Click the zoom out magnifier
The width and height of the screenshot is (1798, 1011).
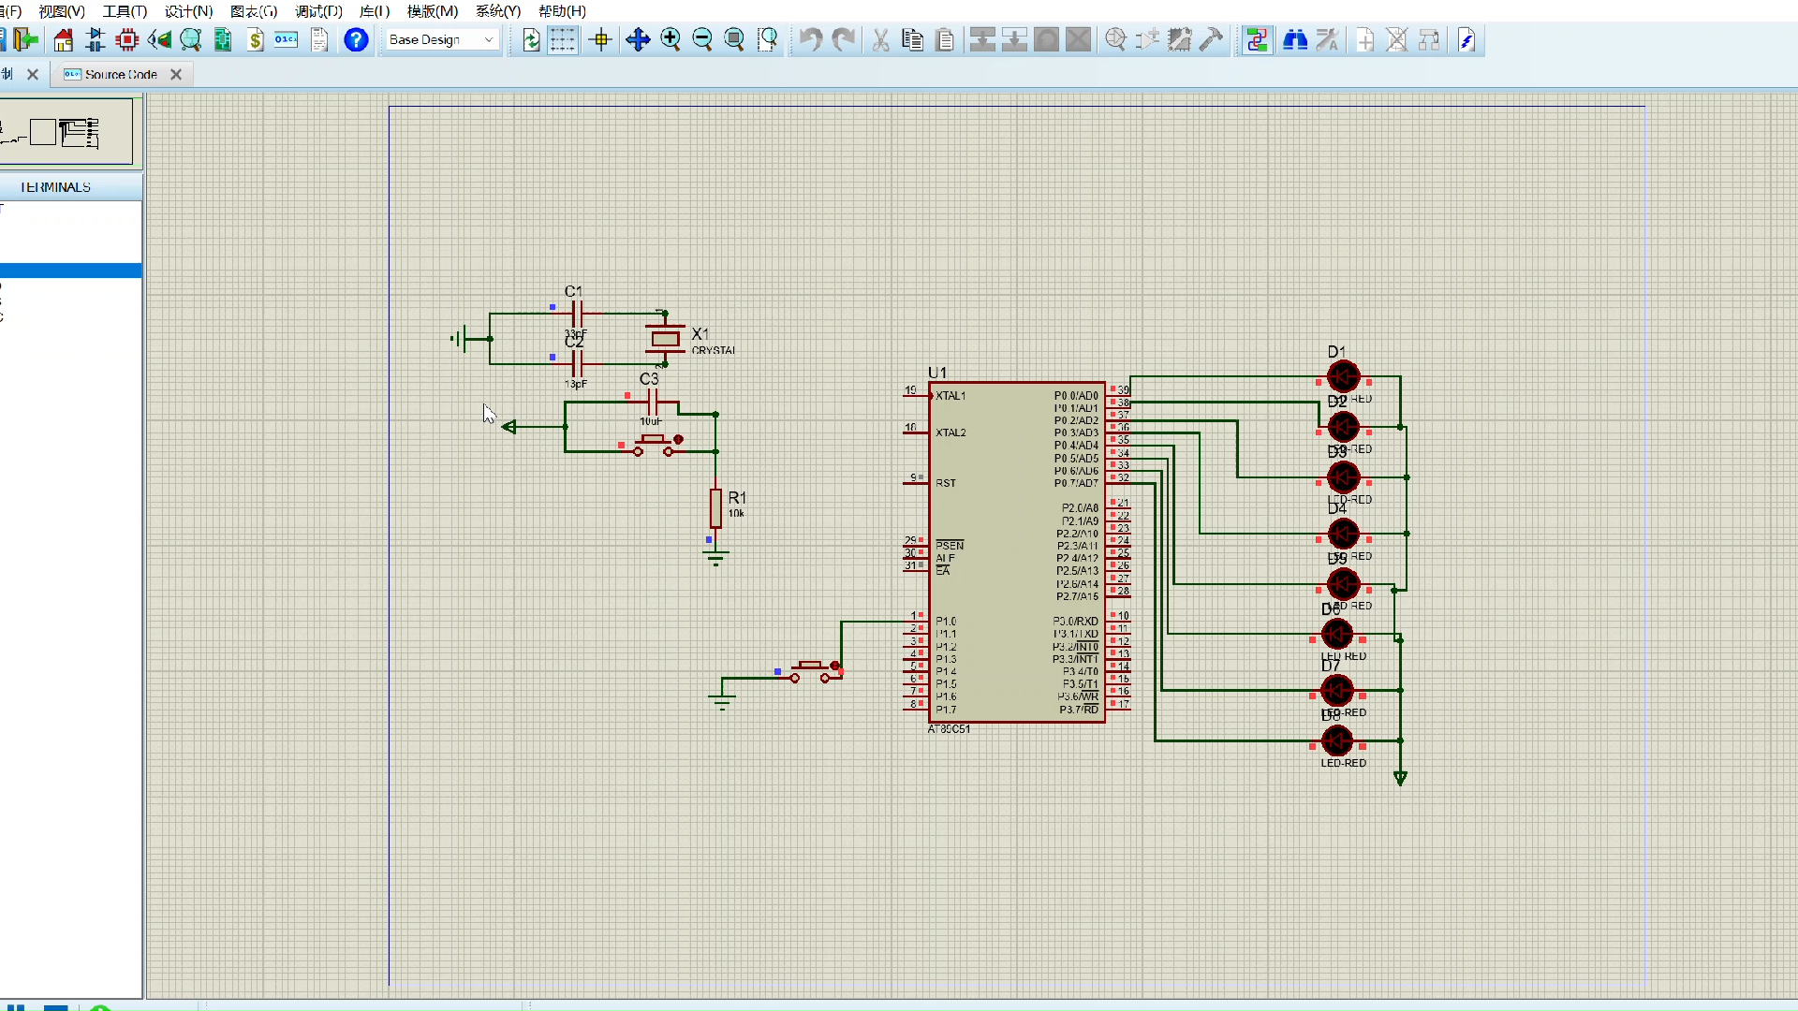[x=702, y=40]
